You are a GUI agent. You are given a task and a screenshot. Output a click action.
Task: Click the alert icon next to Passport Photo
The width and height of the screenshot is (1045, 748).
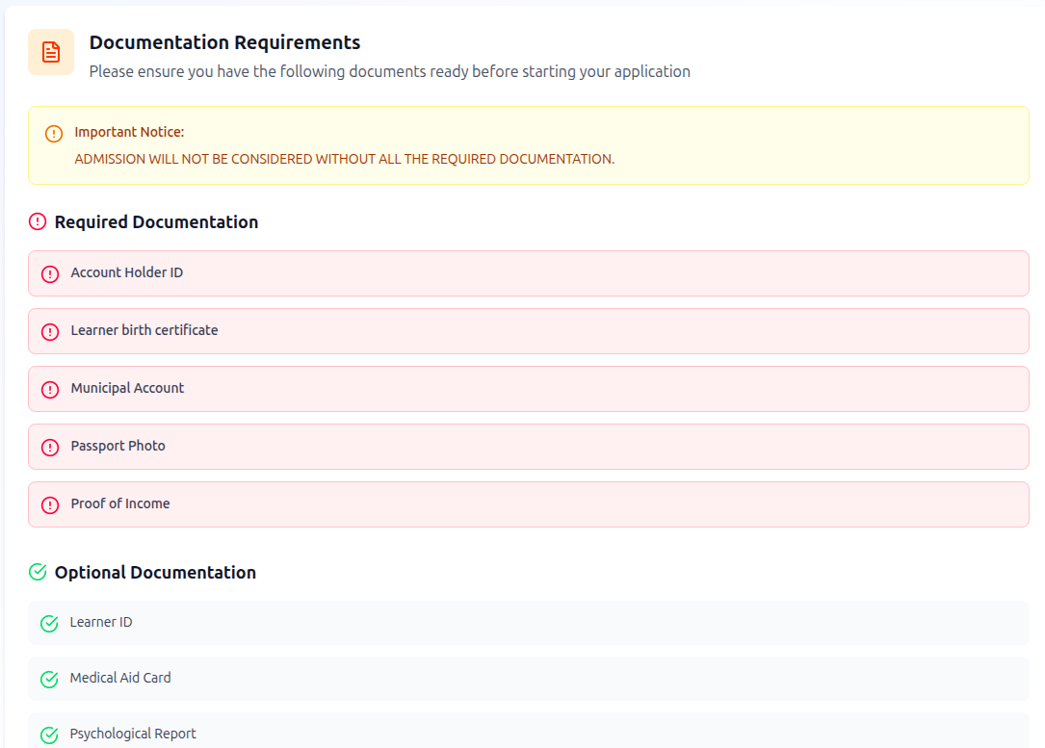(50, 448)
